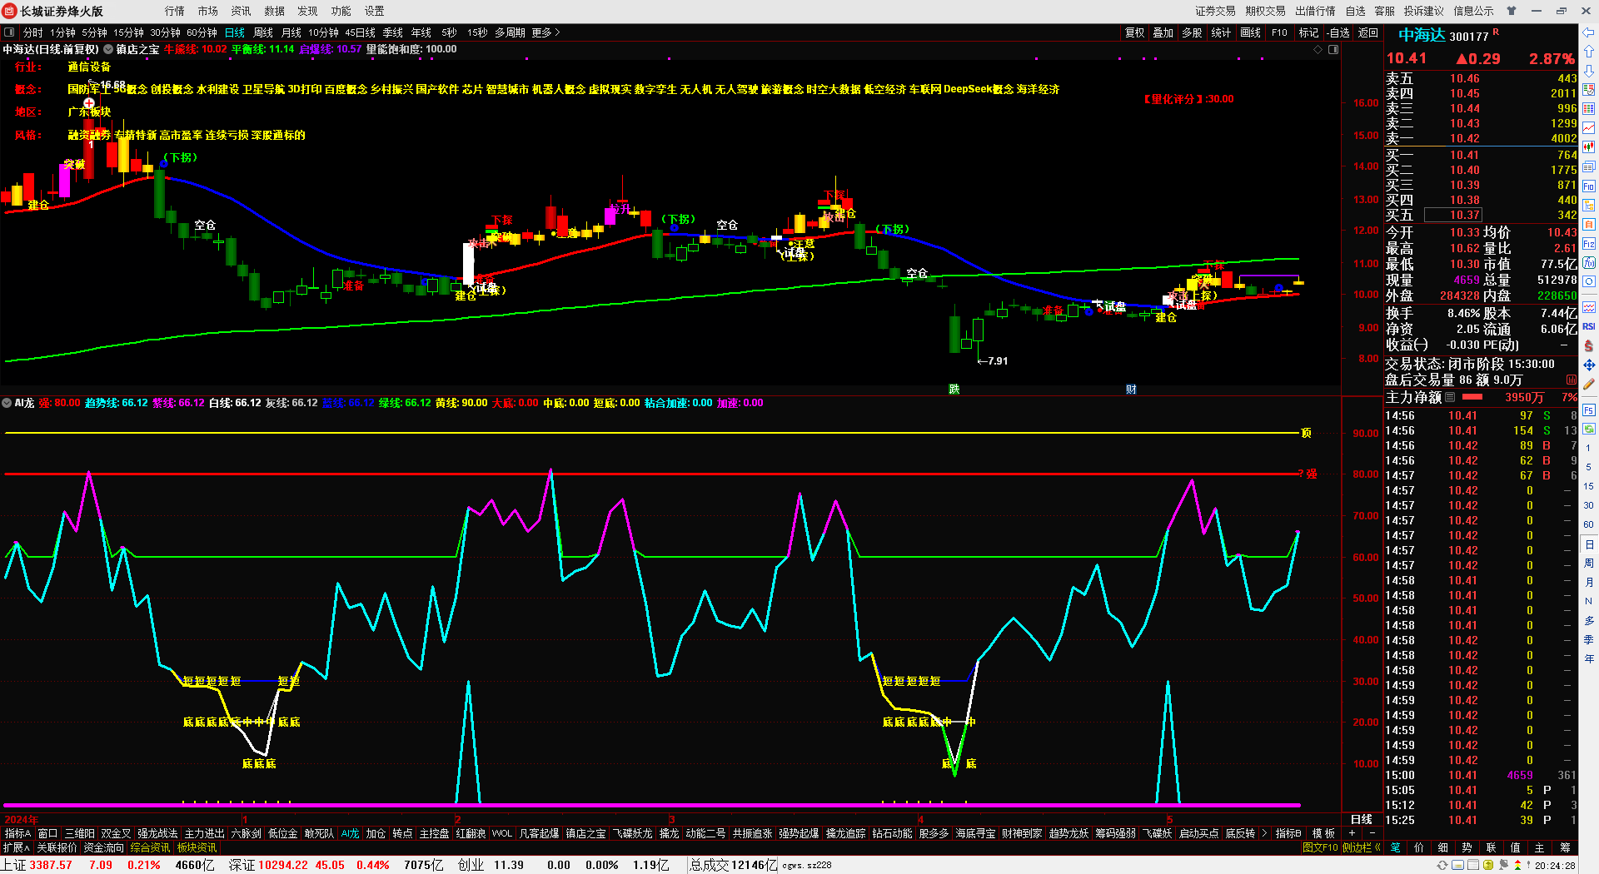
Task: Select the 月 monthly period in sidebar
Action: click(x=1589, y=583)
